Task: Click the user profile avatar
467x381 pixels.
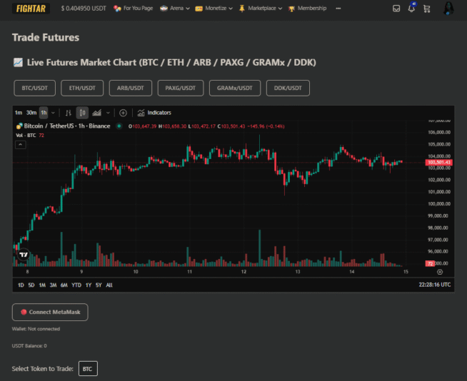Action: (x=448, y=9)
